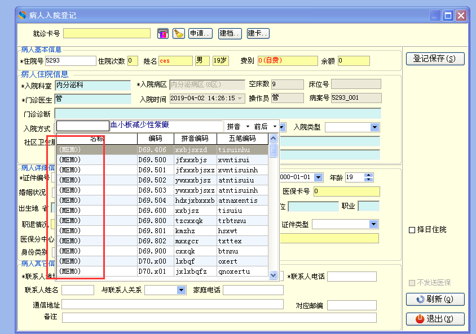Click the 备注 input field
This screenshot has width=476, height=334.
(x=219, y=318)
